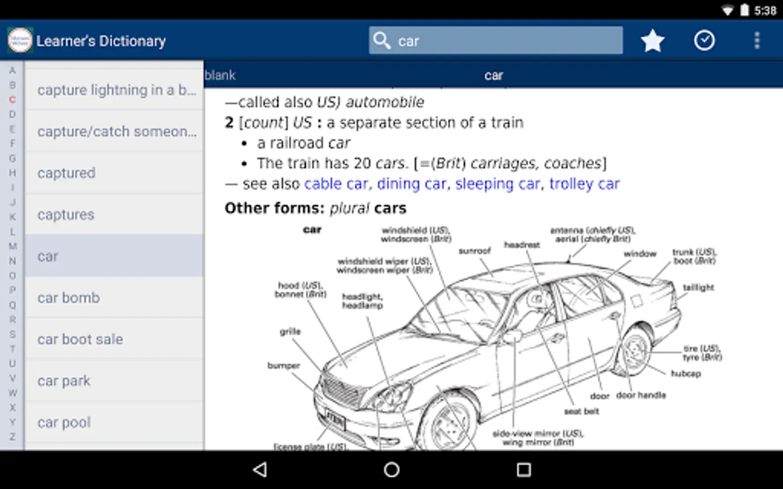783x489 pixels.
Task: Open favorites with the star icon
Action: click(652, 41)
